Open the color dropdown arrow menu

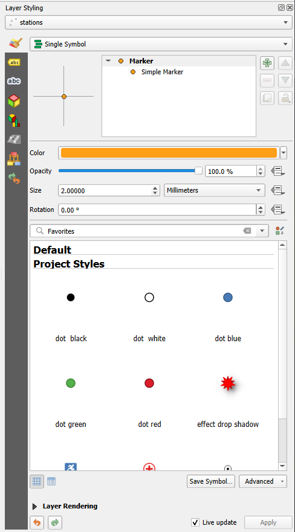pos(284,153)
